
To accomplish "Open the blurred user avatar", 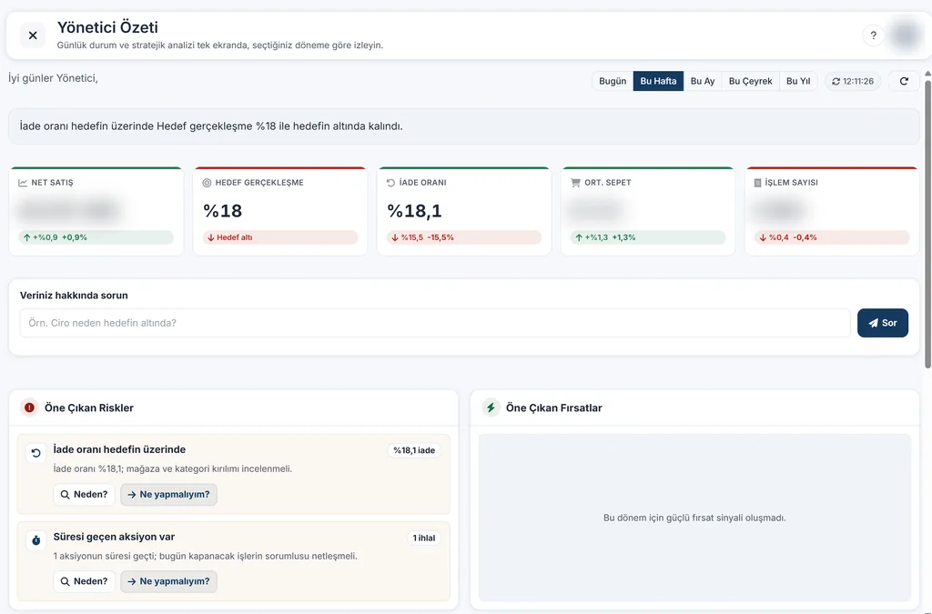I will tap(906, 35).
